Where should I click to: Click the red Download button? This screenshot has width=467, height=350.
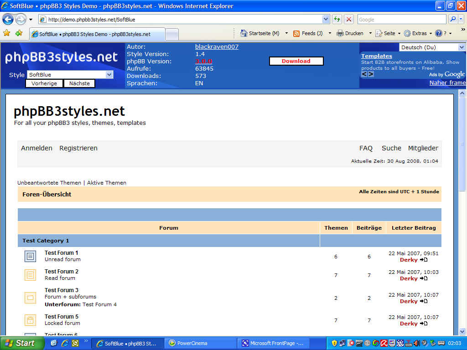[296, 61]
